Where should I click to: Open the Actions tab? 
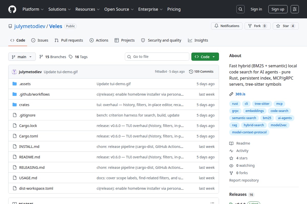coord(99,40)
